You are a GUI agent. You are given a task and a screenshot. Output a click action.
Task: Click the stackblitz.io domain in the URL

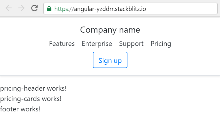(x=130, y=9)
